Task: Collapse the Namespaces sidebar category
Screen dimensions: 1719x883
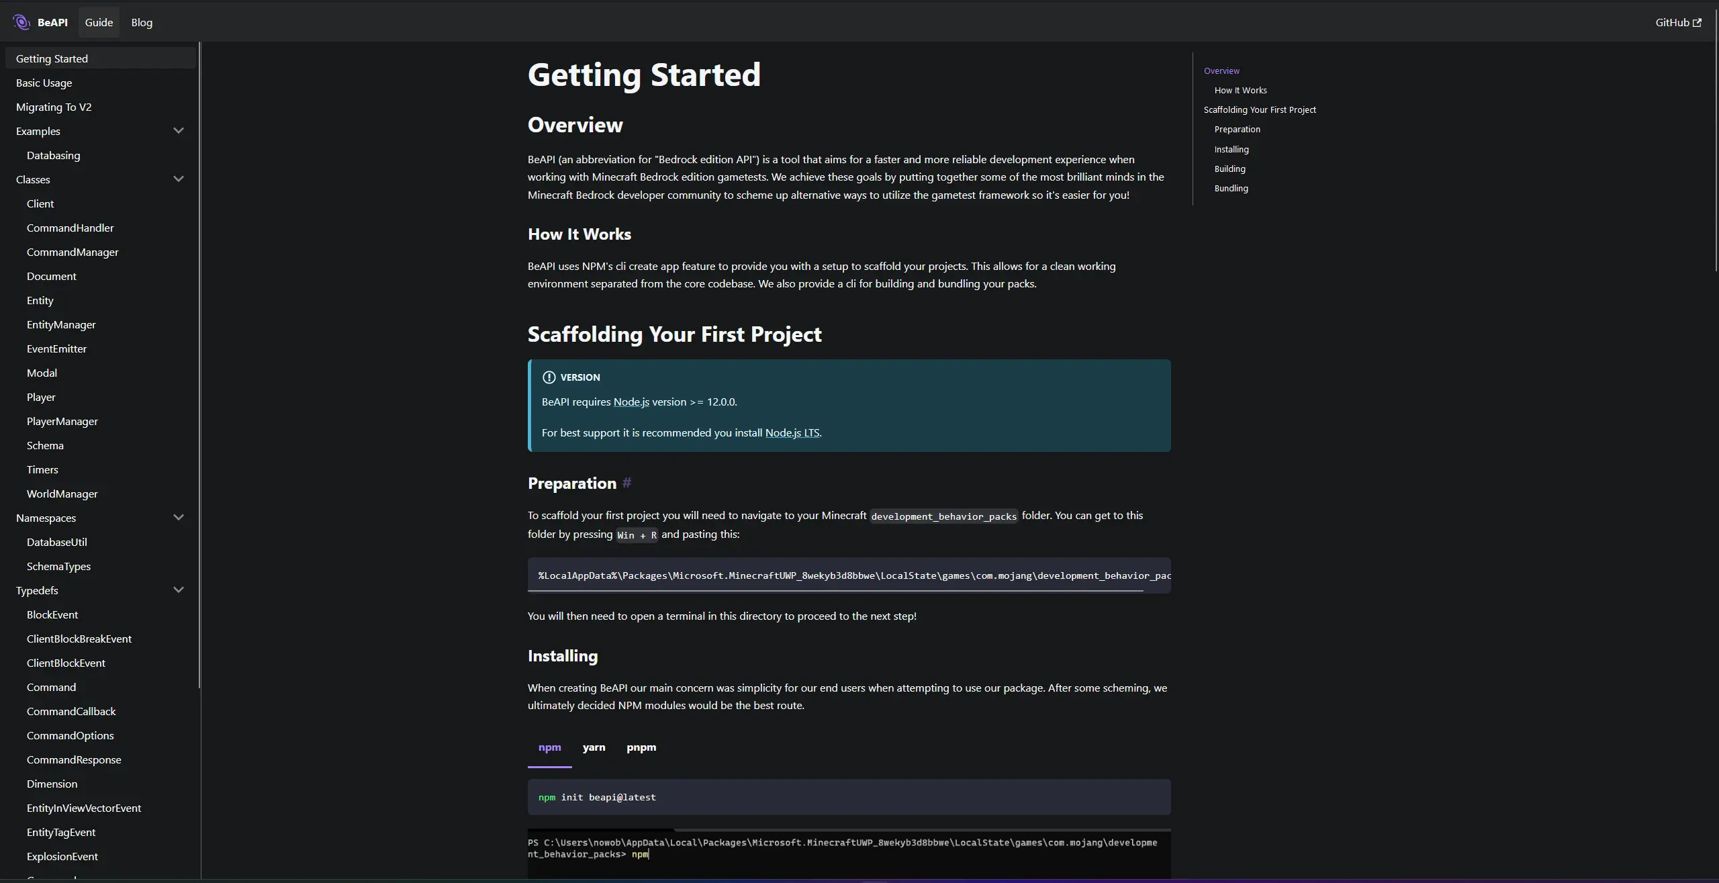Action: (179, 518)
